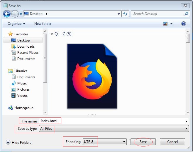The image size is (193, 152).
Task: Open the Videos library
Action: coord(22,96)
